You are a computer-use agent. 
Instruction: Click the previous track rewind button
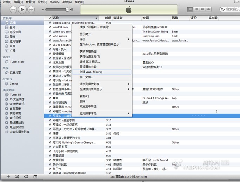(13, 9)
